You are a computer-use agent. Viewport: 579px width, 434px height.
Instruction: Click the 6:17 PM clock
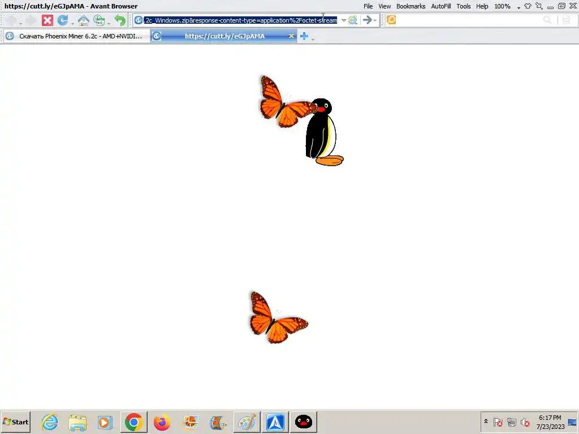(x=550, y=418)
